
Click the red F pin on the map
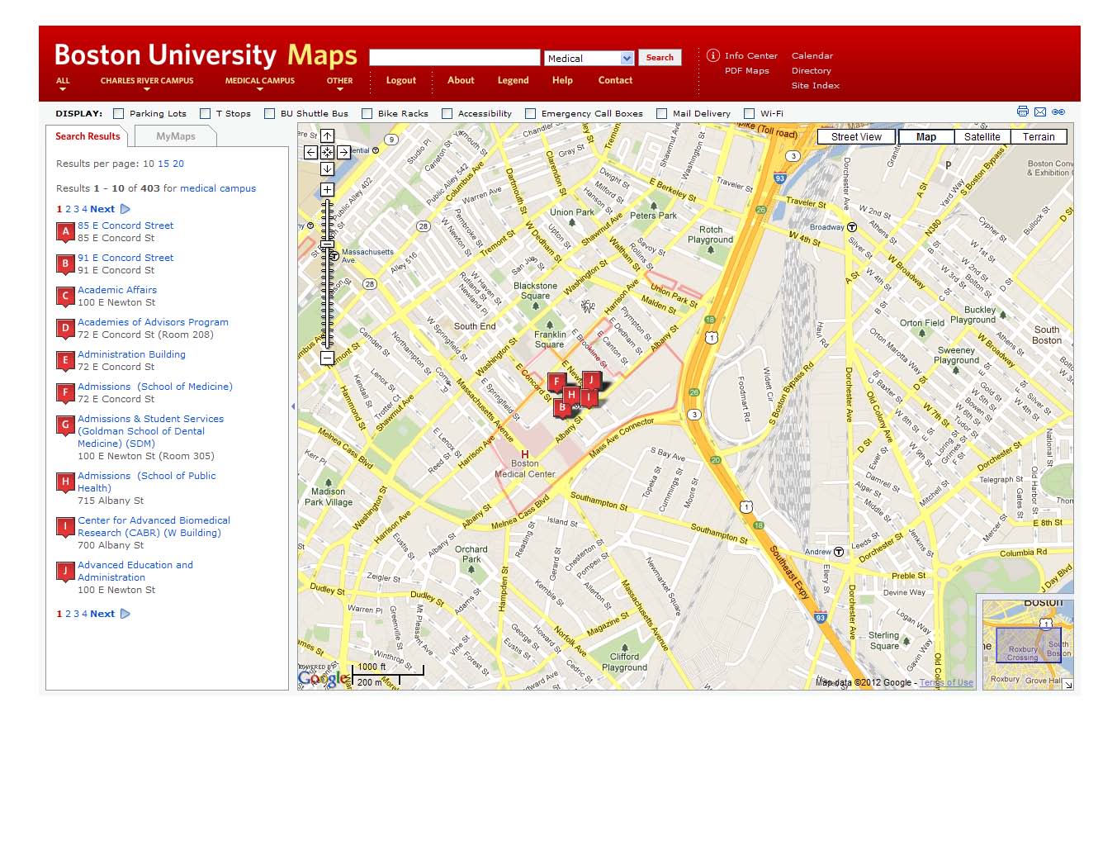(556, 382)
